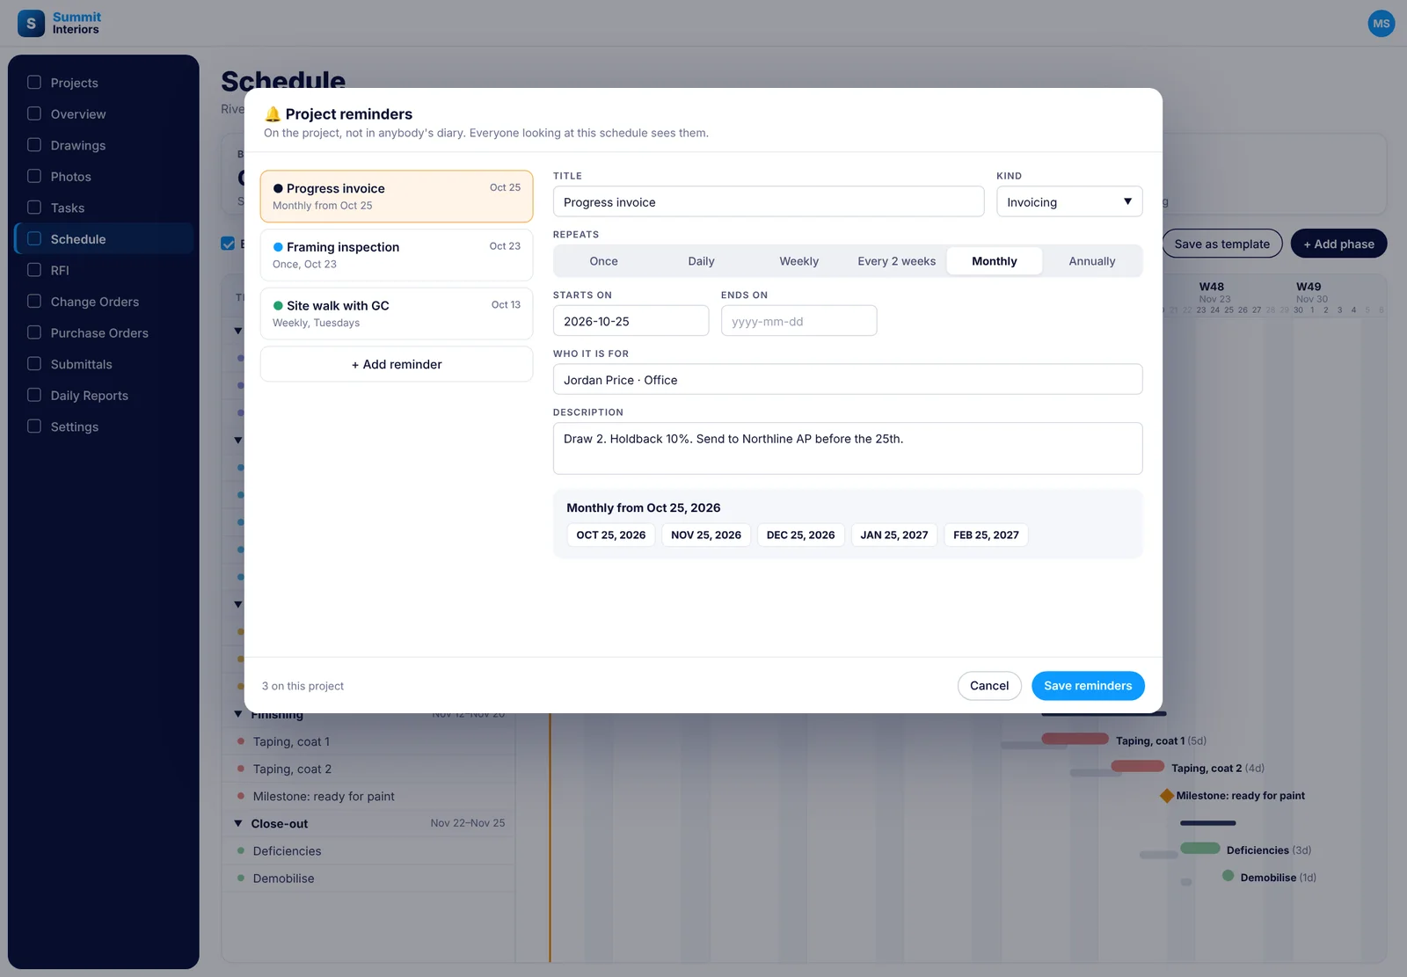Screen dimensions: 1407x977
Task: Click the Projects sidebar icon
Action: 34,83
